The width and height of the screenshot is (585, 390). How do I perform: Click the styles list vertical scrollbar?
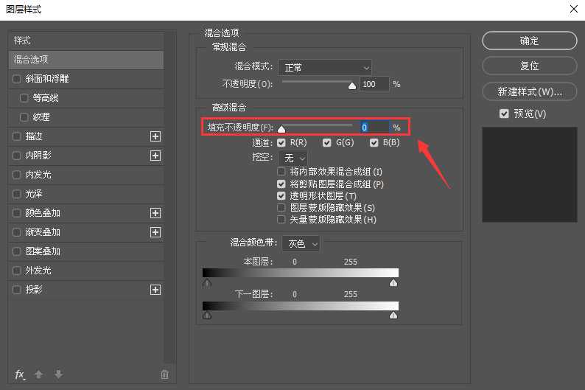[x=169, y=198]
